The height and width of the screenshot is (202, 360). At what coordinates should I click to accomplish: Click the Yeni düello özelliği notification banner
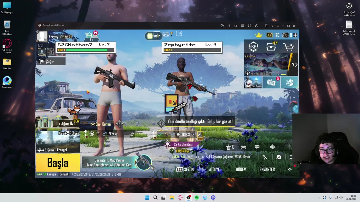point(200,121)
